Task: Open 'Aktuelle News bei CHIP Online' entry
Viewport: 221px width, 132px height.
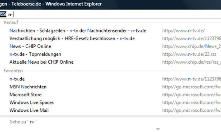Action: [41, 62]
